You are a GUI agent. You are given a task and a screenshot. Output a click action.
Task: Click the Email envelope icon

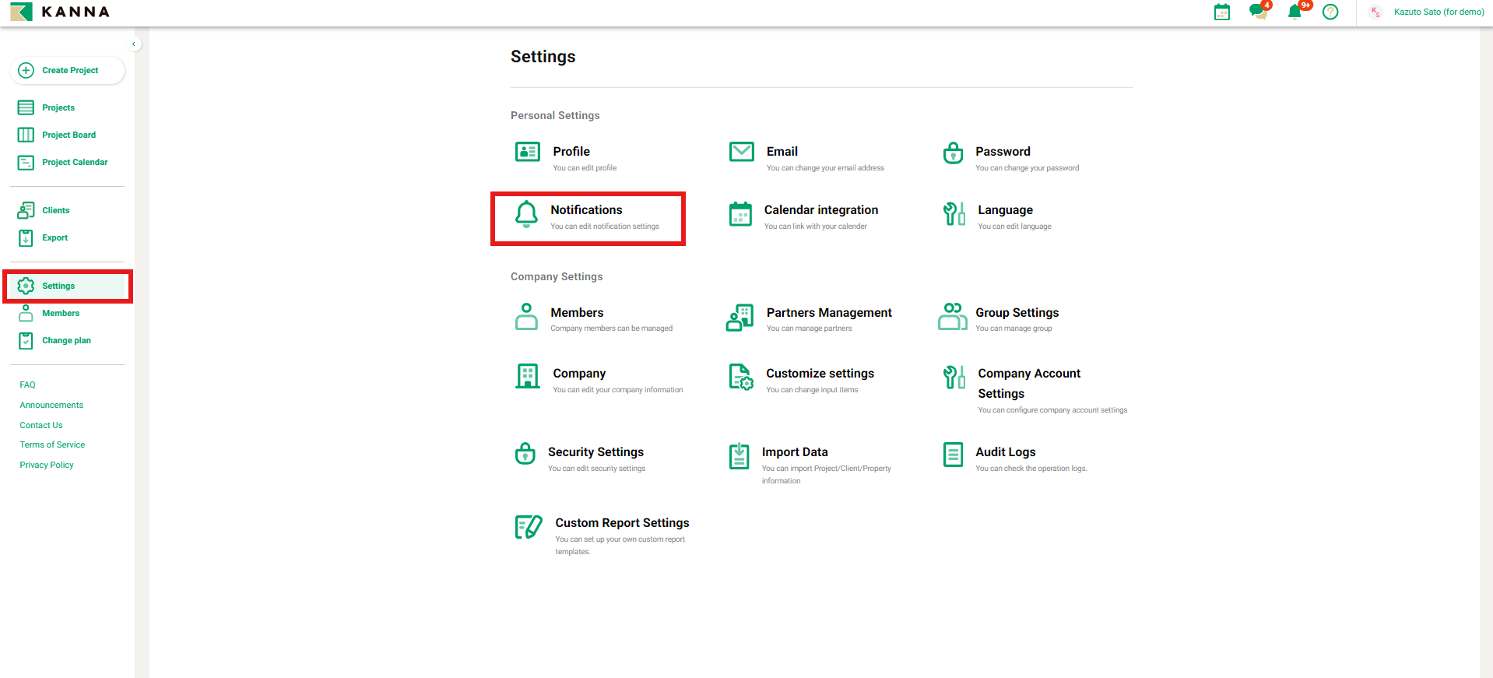pyautogui.click(x=741, y=152)
